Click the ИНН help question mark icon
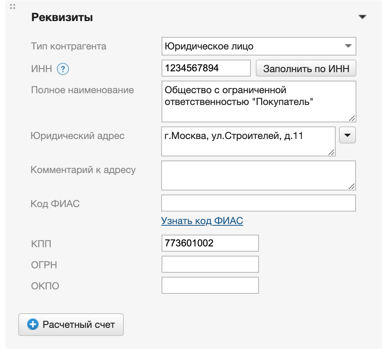Screen dimensions: 384x355 click(x=63, y=69)
